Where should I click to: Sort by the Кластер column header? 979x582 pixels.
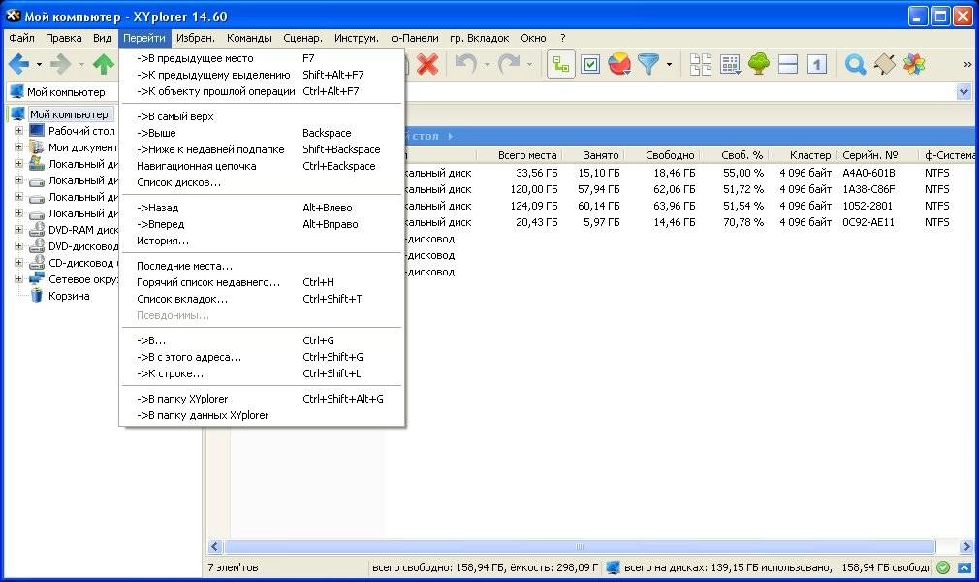click(803, 155)
